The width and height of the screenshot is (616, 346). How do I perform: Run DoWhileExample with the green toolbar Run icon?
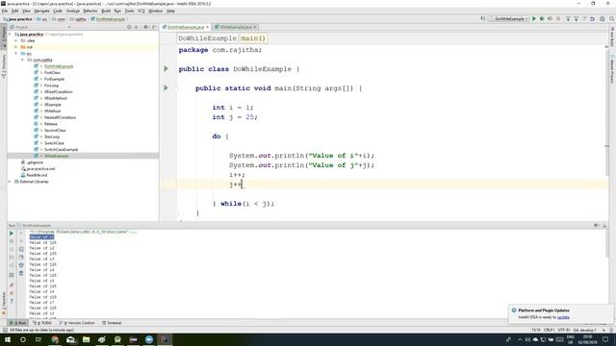534,18
